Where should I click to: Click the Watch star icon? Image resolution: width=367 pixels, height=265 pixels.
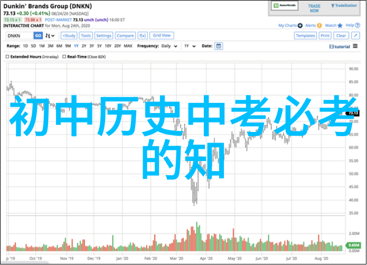[x=340, y=25]
